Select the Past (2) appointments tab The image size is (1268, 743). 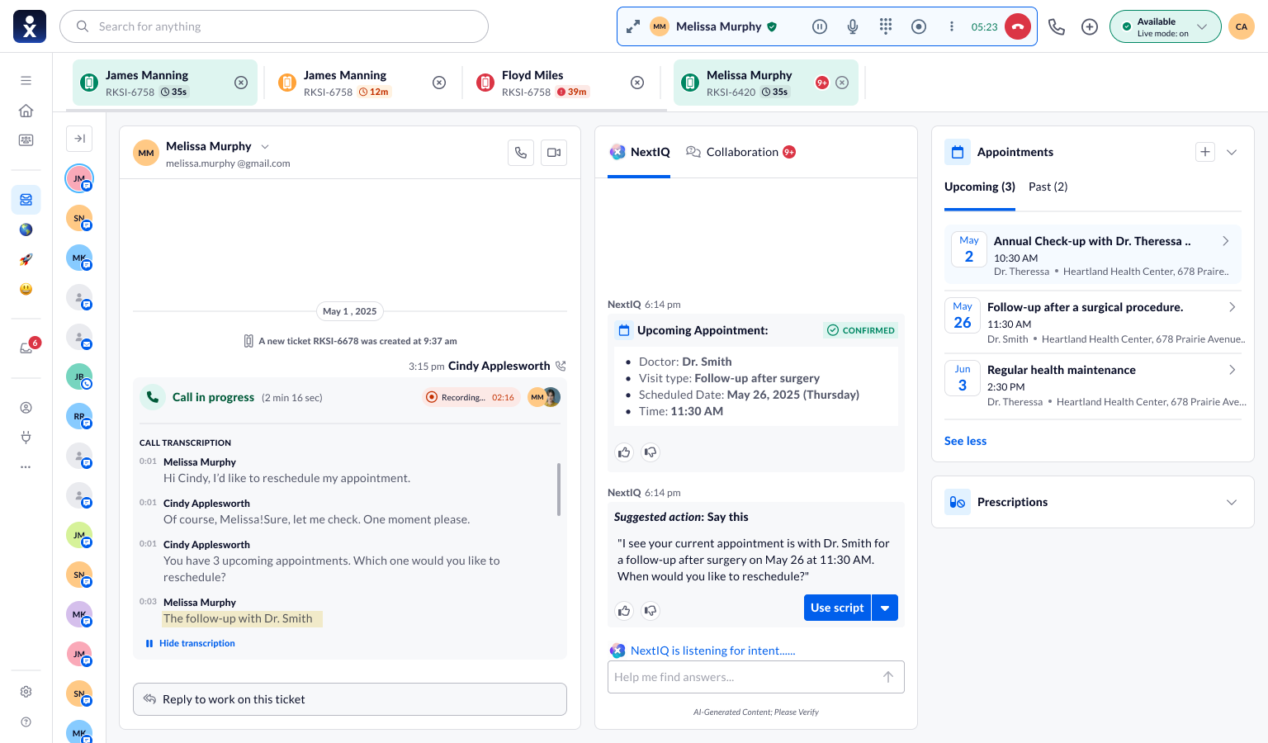coord(1048,187)
